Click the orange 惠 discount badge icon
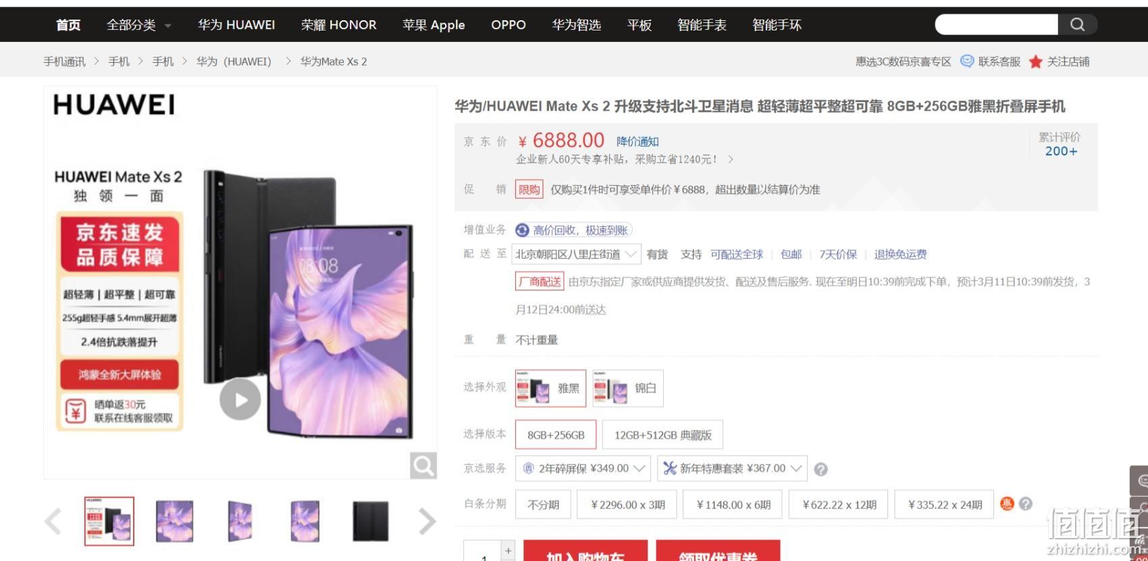Image resolution: width=1148 pixels, height=561 pixels. click(x=1007, y=504)
